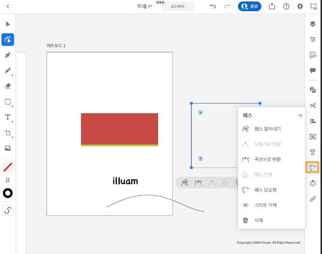Select the Type tool

[8, 117]
